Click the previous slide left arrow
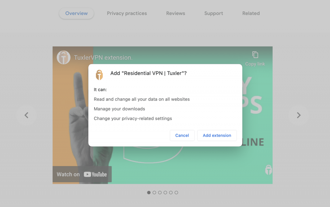The height and width of the screenshot is (207, 330). point(26,115)
